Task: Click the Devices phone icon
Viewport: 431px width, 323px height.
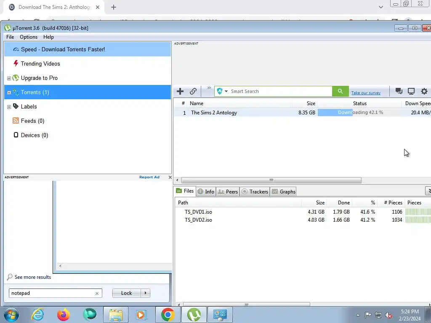Action: point(16,135)
